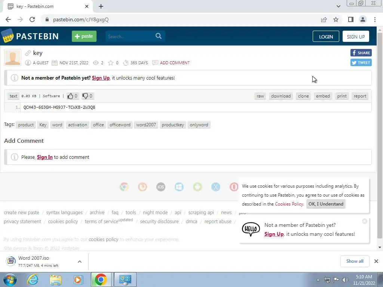Screen dimensions: 383x287
Task: Click the green paste button
Action: (x=84, y=36)
